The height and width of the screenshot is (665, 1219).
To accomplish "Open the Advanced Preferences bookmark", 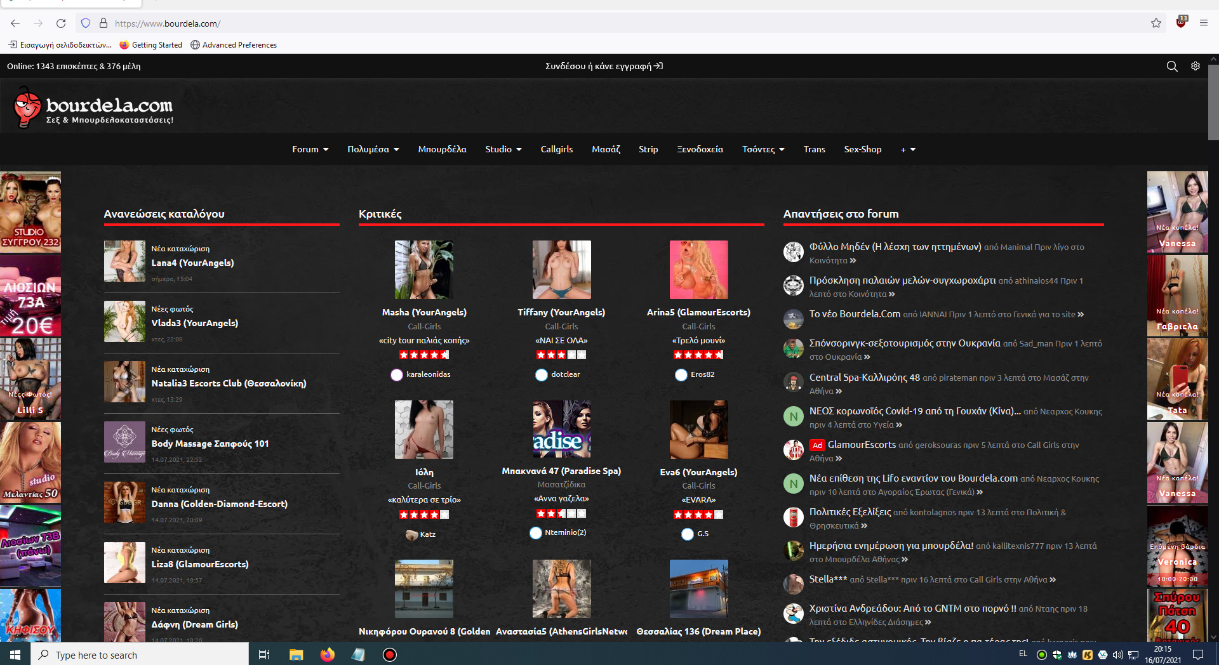I will [234, 45].
